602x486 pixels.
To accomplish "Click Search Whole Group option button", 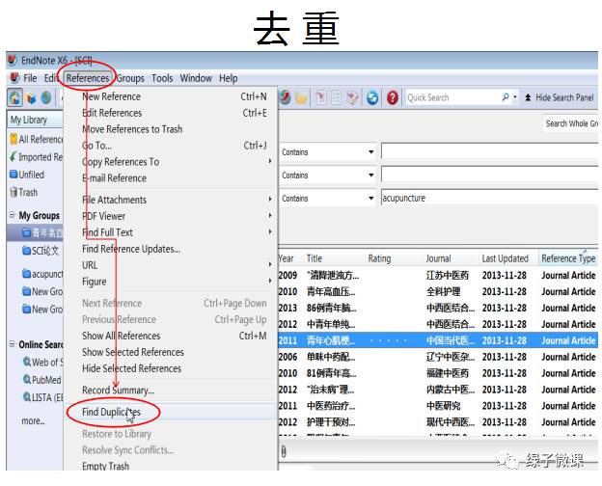I will point(570,123).
